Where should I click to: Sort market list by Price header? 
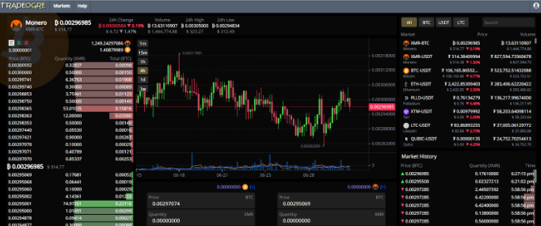tap(482, 34)
